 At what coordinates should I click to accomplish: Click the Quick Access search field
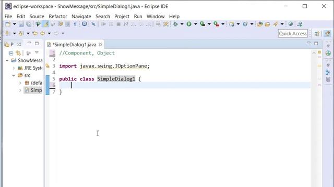[x=293, y=33]
